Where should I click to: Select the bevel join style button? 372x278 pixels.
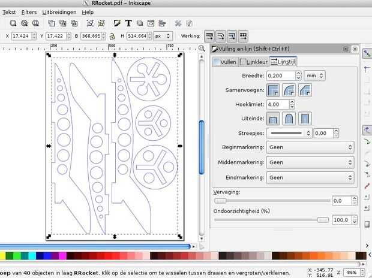[305, 90]
